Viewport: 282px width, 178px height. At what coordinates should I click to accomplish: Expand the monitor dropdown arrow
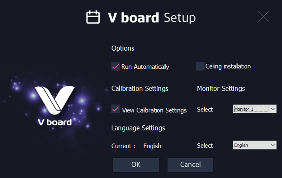273,109
